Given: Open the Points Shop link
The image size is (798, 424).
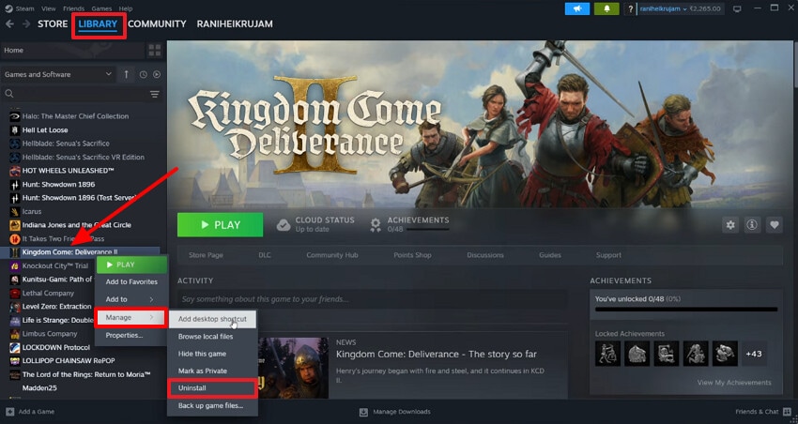Looking at the screenshot, I should pyautogui.click(x=412, y=255).
